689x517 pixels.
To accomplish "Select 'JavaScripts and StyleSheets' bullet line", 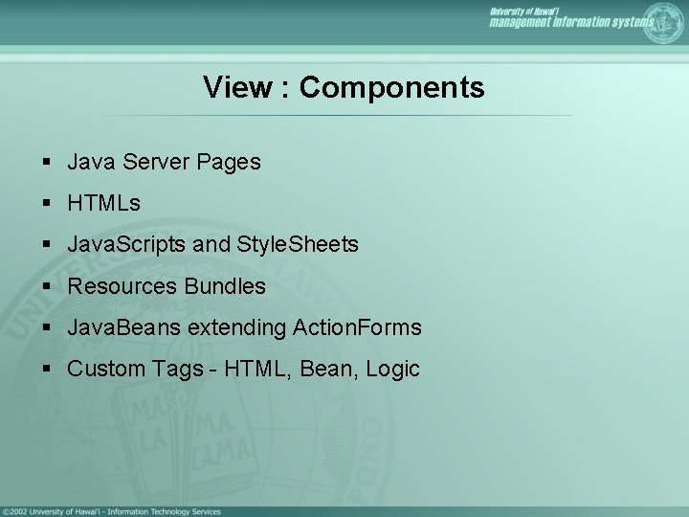I will [x=212, y=245].
